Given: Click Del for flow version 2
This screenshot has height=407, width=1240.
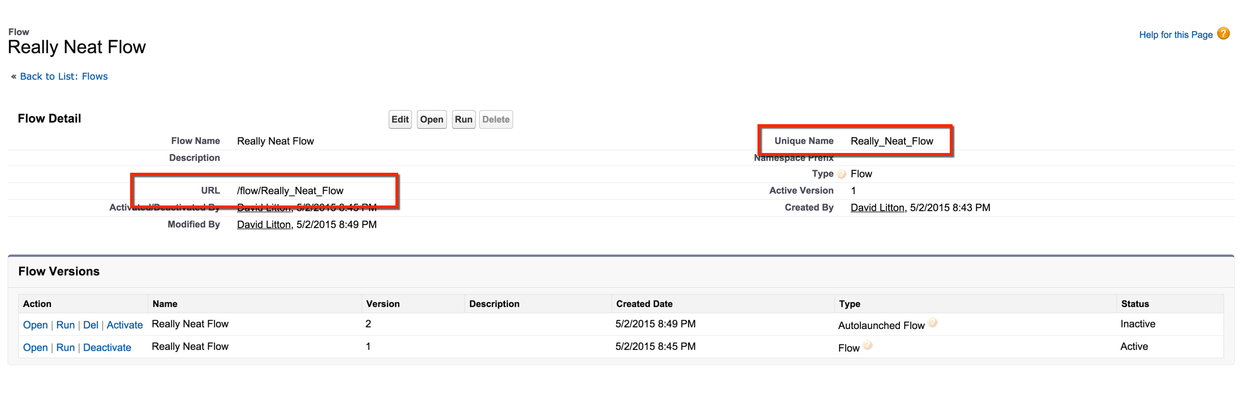Looking at the screenshot, I should (x=91, y=325).
